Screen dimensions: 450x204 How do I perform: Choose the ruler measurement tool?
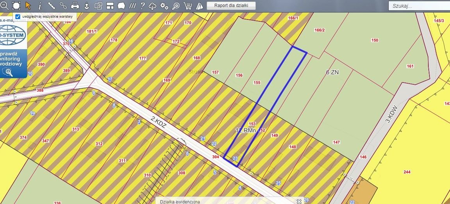tap(51, 5)
